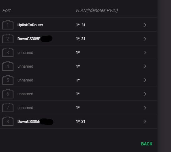Select the port 4 Ethernet jack icon
The image size is (171, 152).
point(8,66)
